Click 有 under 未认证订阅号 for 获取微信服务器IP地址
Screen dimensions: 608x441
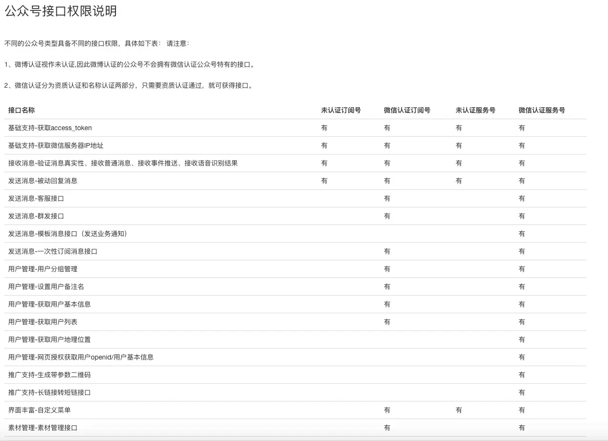[324, 145]
